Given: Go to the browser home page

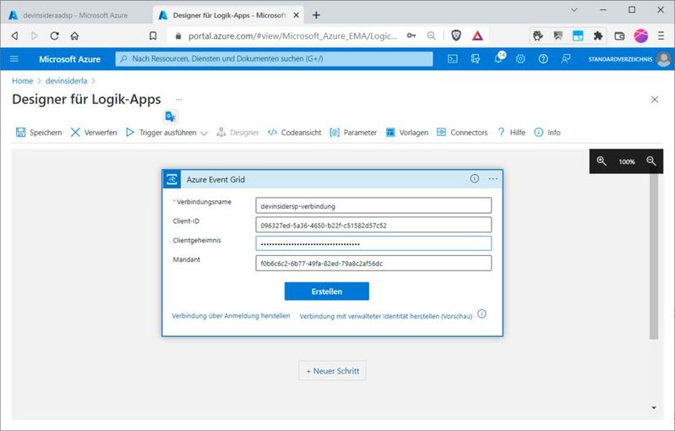Looking at the screenshot, I should click(74, 35).
